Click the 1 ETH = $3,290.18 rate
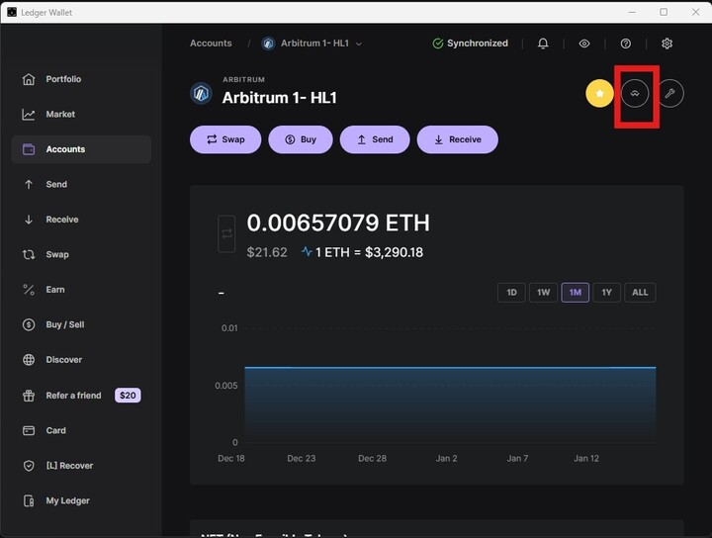This screenshot has width=712, height=538. click(369, 252)
